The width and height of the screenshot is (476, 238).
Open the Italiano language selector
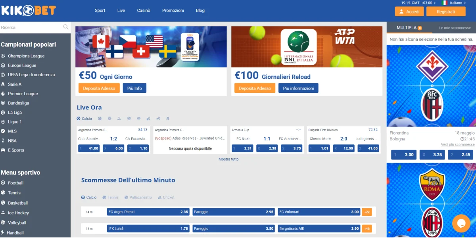[x=458, y=3]
